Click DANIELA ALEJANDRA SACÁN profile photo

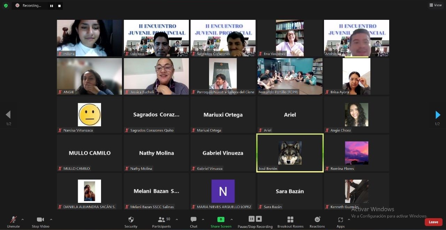click(90, 191)
